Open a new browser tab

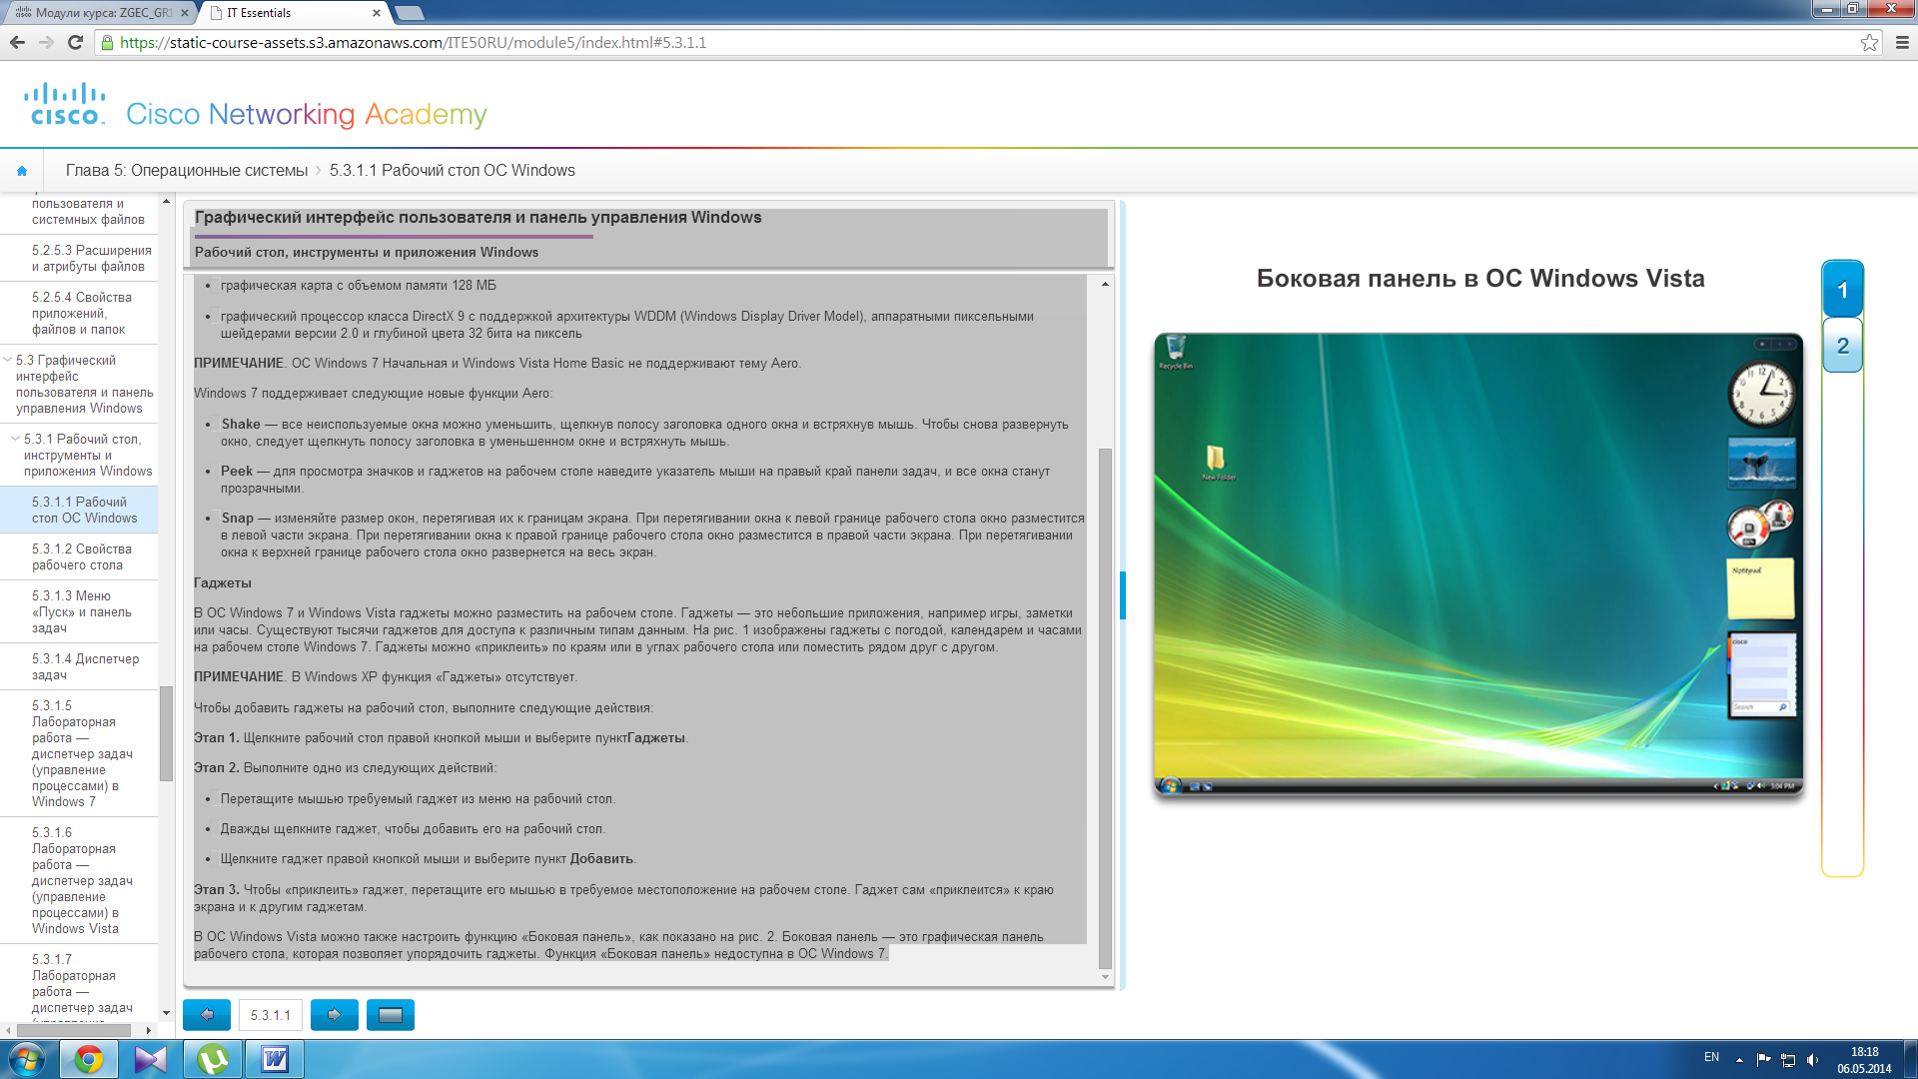click(x=411, y=13)
